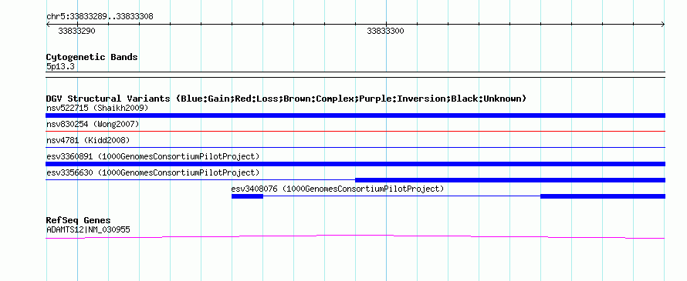This screenshot has height=281, width=687.
Task: Select the red loss line for nsv830254
Action: pos(355,131)
